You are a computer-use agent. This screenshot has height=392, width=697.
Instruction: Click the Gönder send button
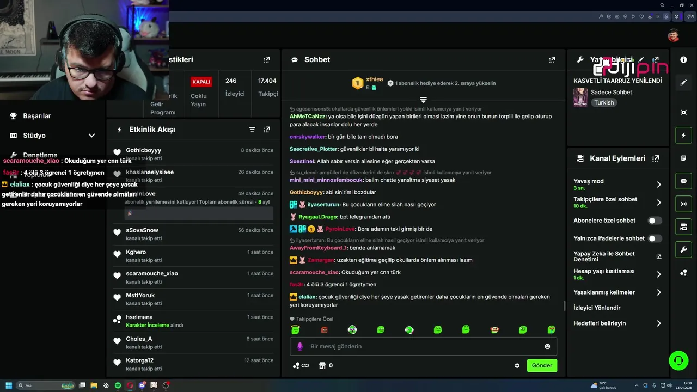pyautogui.click(x=542, y=366)
